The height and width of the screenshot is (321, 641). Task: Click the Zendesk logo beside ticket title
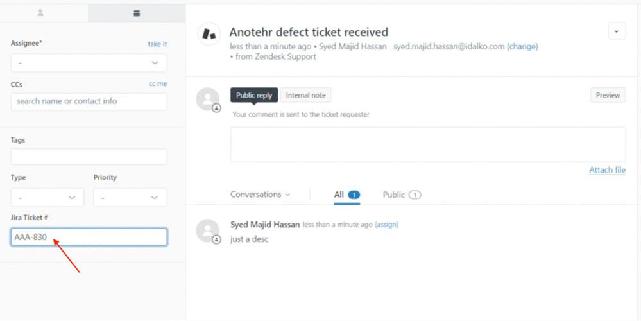click(x=209, y=34)
